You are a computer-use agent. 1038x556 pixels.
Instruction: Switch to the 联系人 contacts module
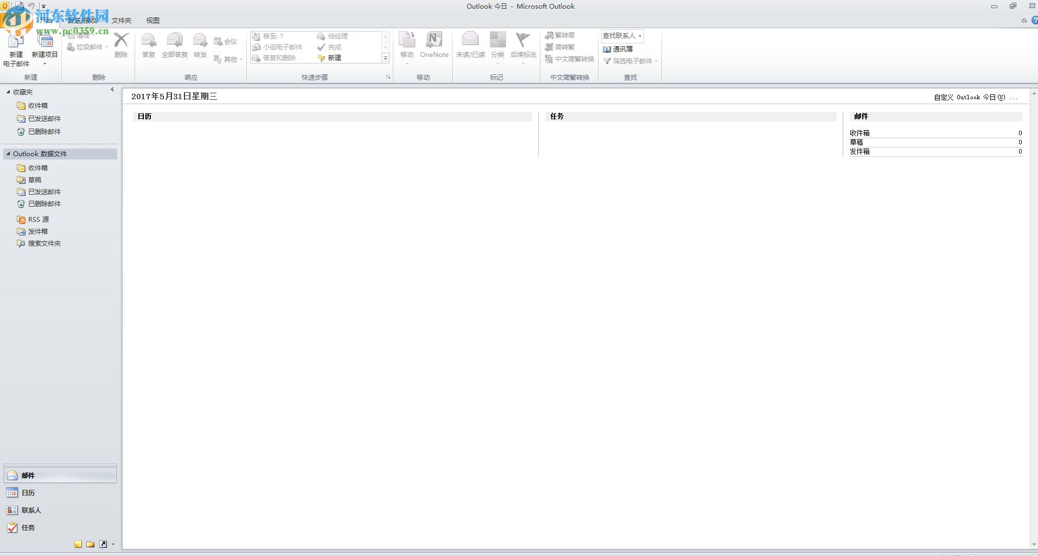tap(60, 510)
